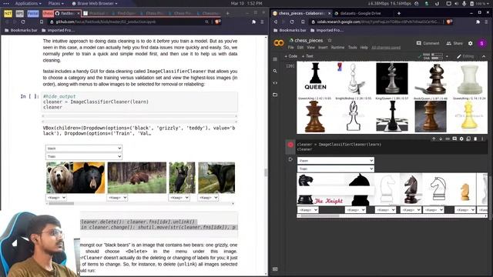Screen dimensions: 493x277
Task: Add a new Text cell in Colab
Action: [x=307, y=56]
